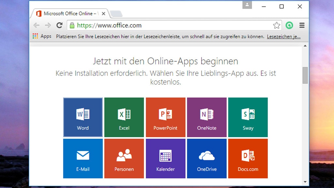
Task: Open the 'Lesezeichen je...' import link
Action: 284,37
